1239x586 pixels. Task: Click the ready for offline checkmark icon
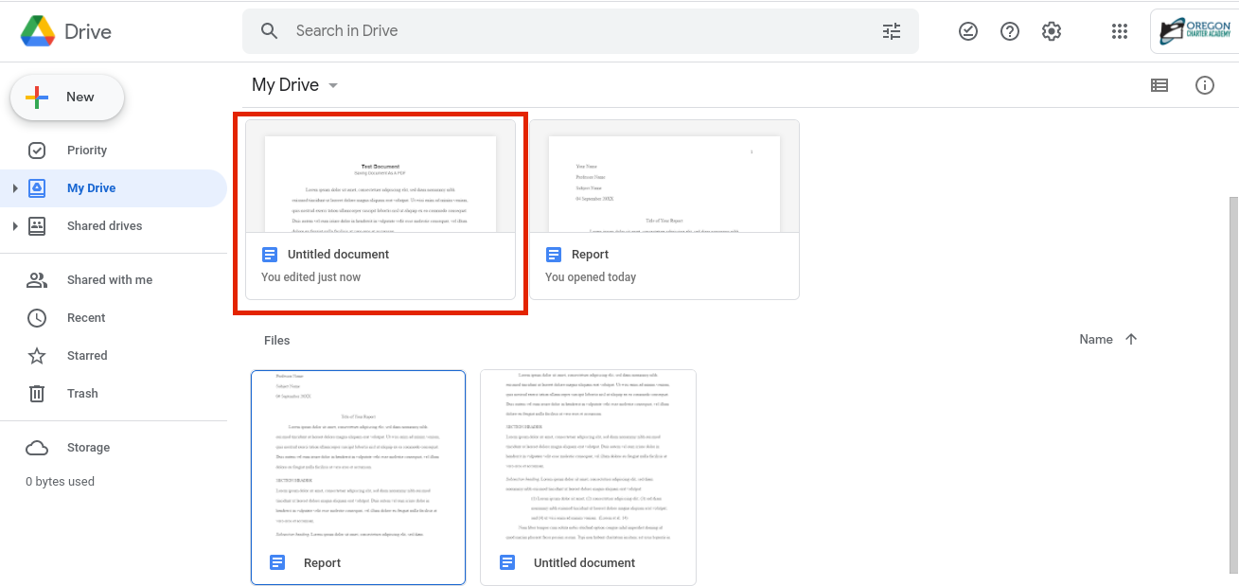coord(967,31)
